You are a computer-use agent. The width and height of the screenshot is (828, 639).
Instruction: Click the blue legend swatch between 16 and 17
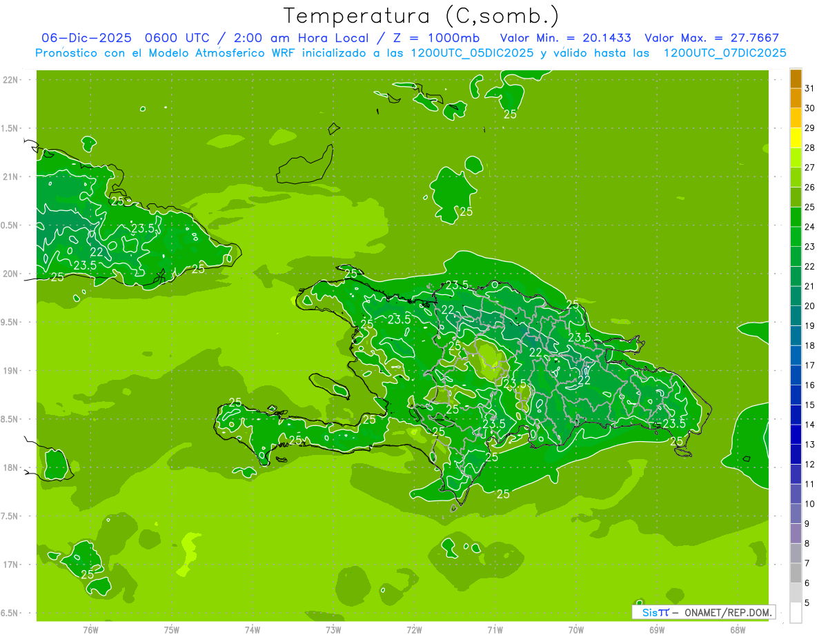796,375
